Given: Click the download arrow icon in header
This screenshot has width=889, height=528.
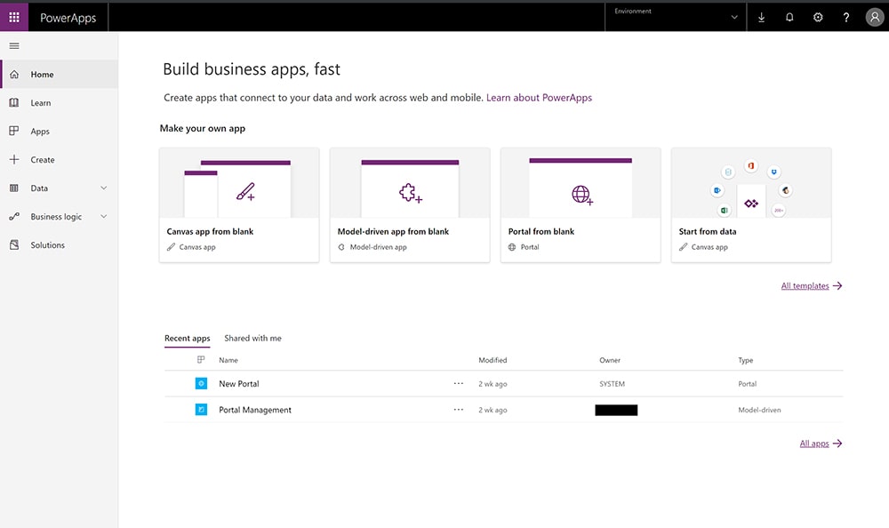Looking at the screenshot, I should [762, 18].
